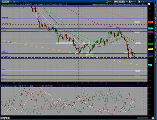
Task: Switch to the Chart sidebar tab
Action: point(155,37)
